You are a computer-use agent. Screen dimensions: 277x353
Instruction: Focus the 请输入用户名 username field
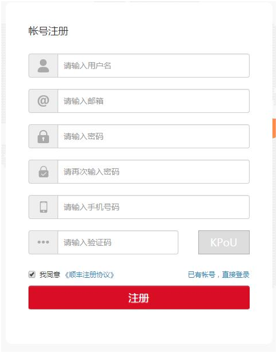(x=153, y=66)
